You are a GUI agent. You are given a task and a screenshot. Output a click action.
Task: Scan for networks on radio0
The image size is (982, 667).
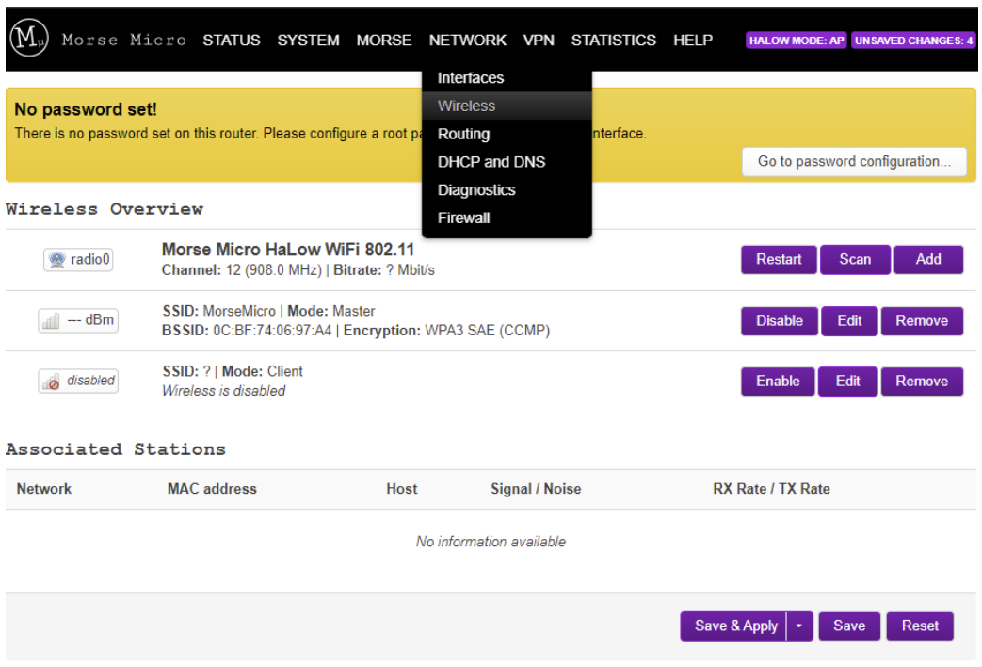(x=855, y=259)
